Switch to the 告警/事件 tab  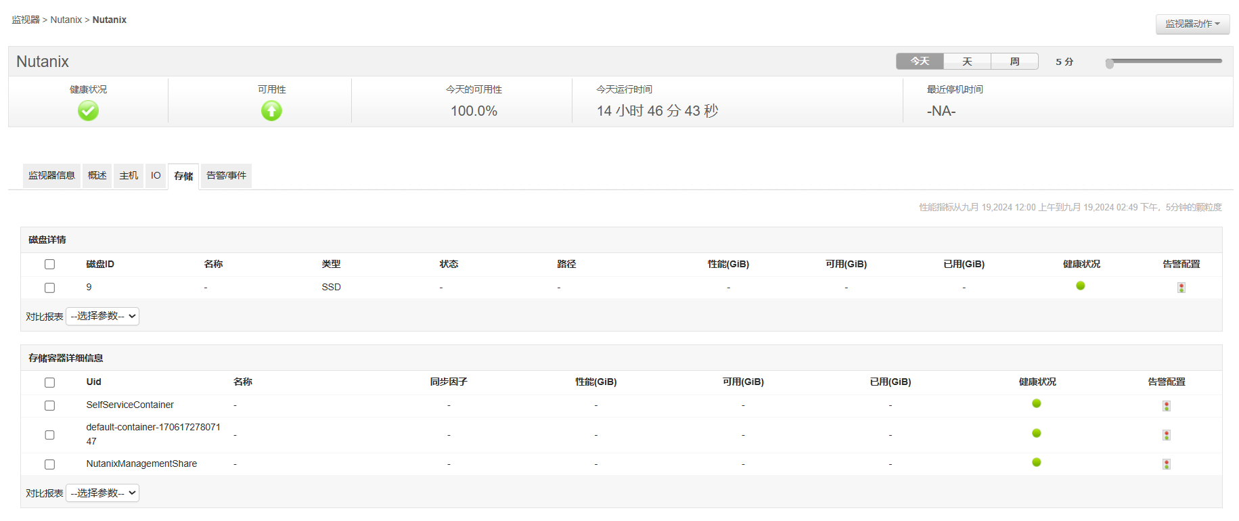pos(226,176)
